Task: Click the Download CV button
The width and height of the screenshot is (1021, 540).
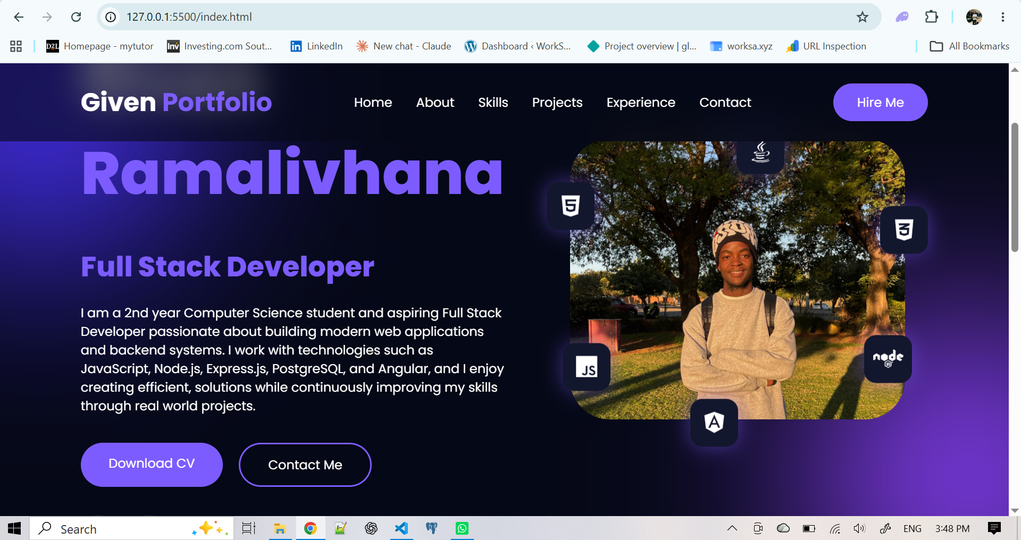Action: coord(152,465)
